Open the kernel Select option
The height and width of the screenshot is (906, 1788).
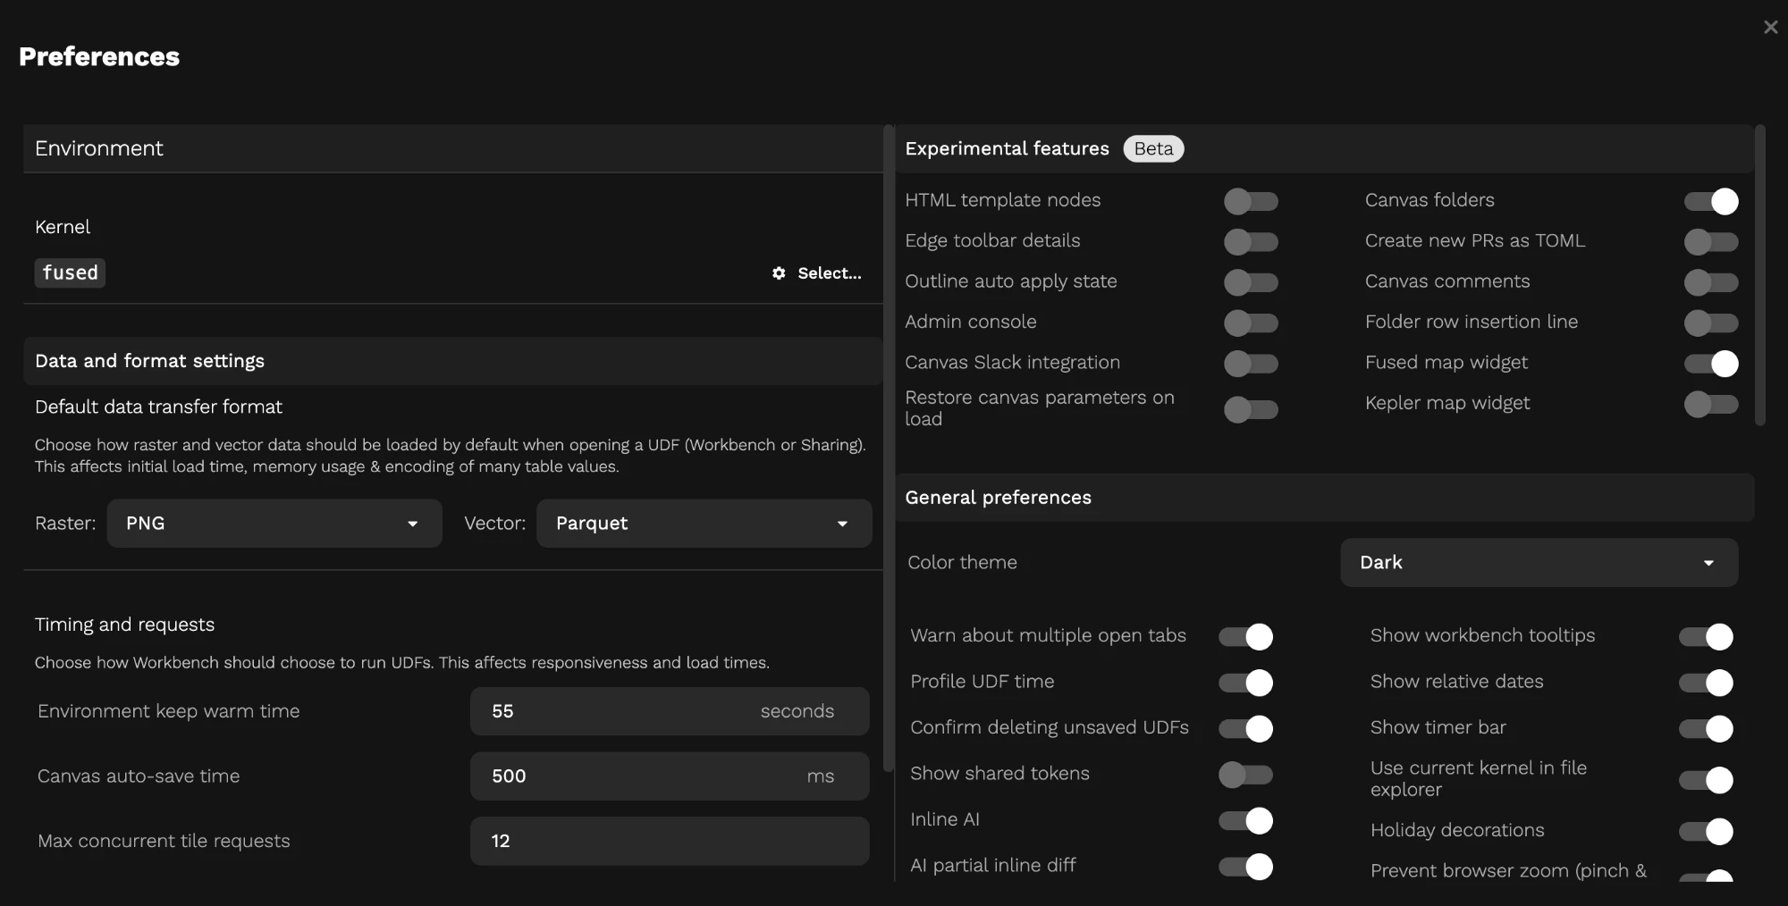click(x=817, y=273)
